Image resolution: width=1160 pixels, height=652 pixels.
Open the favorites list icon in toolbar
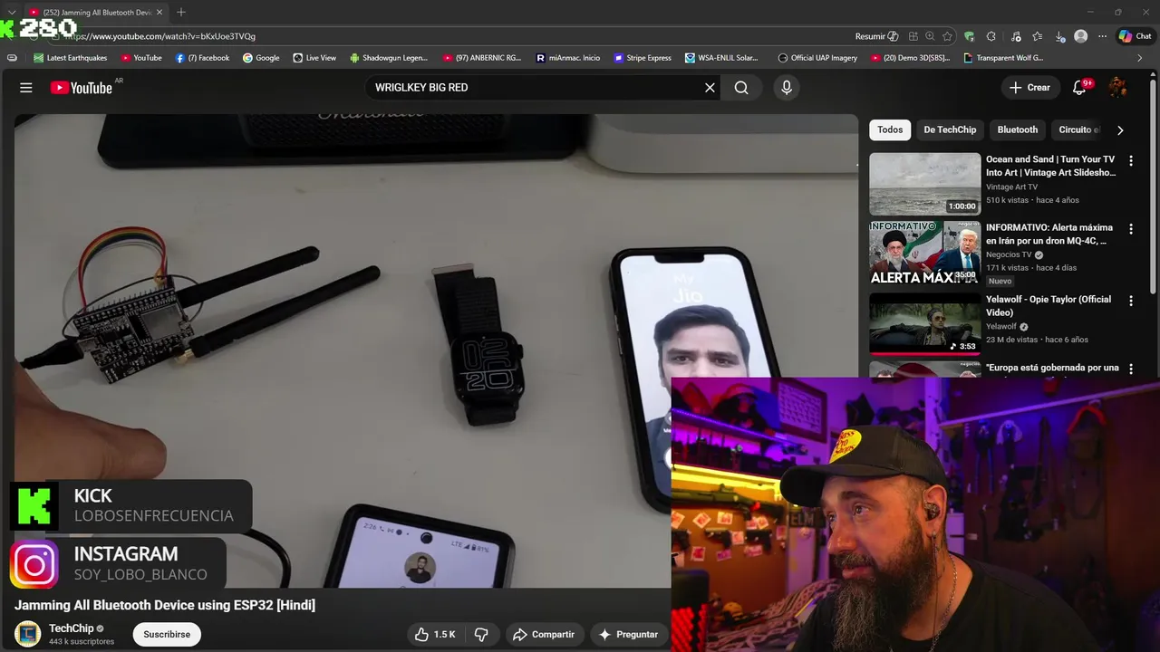coord(1038,36)
